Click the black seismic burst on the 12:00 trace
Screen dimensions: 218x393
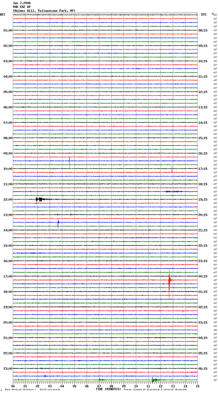[41, 199]
